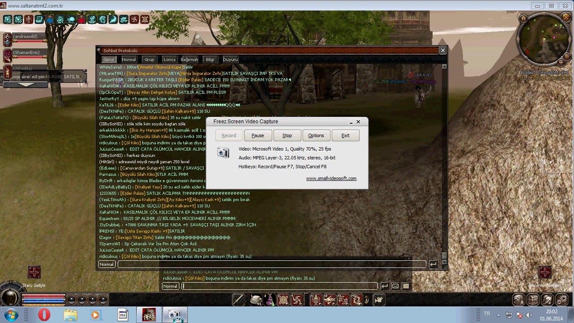Switch to the Metin2 game taskbar icon
The width and height of the screenshot is (574, 323).
click(x=149, y=315)
